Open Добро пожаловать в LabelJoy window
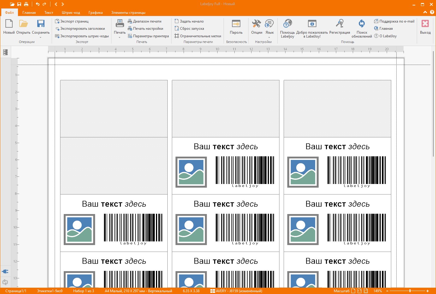The height and width of the screenshot is (294, 436). (312, 29)
